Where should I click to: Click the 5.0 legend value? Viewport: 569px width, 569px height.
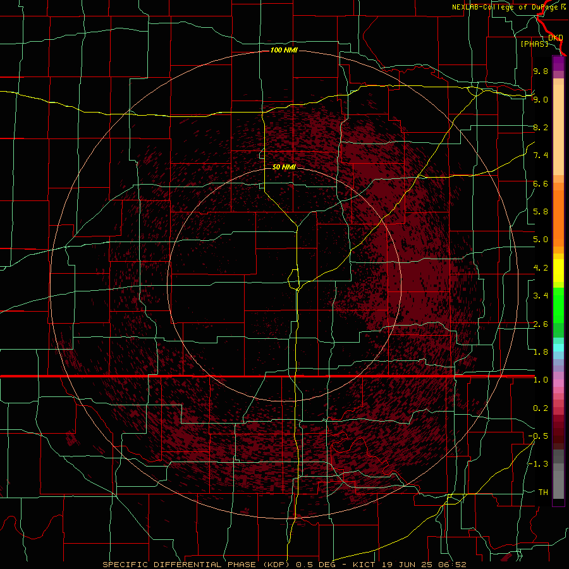541,240
